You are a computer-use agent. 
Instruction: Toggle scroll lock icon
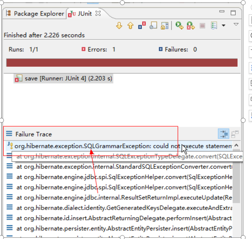165,26
